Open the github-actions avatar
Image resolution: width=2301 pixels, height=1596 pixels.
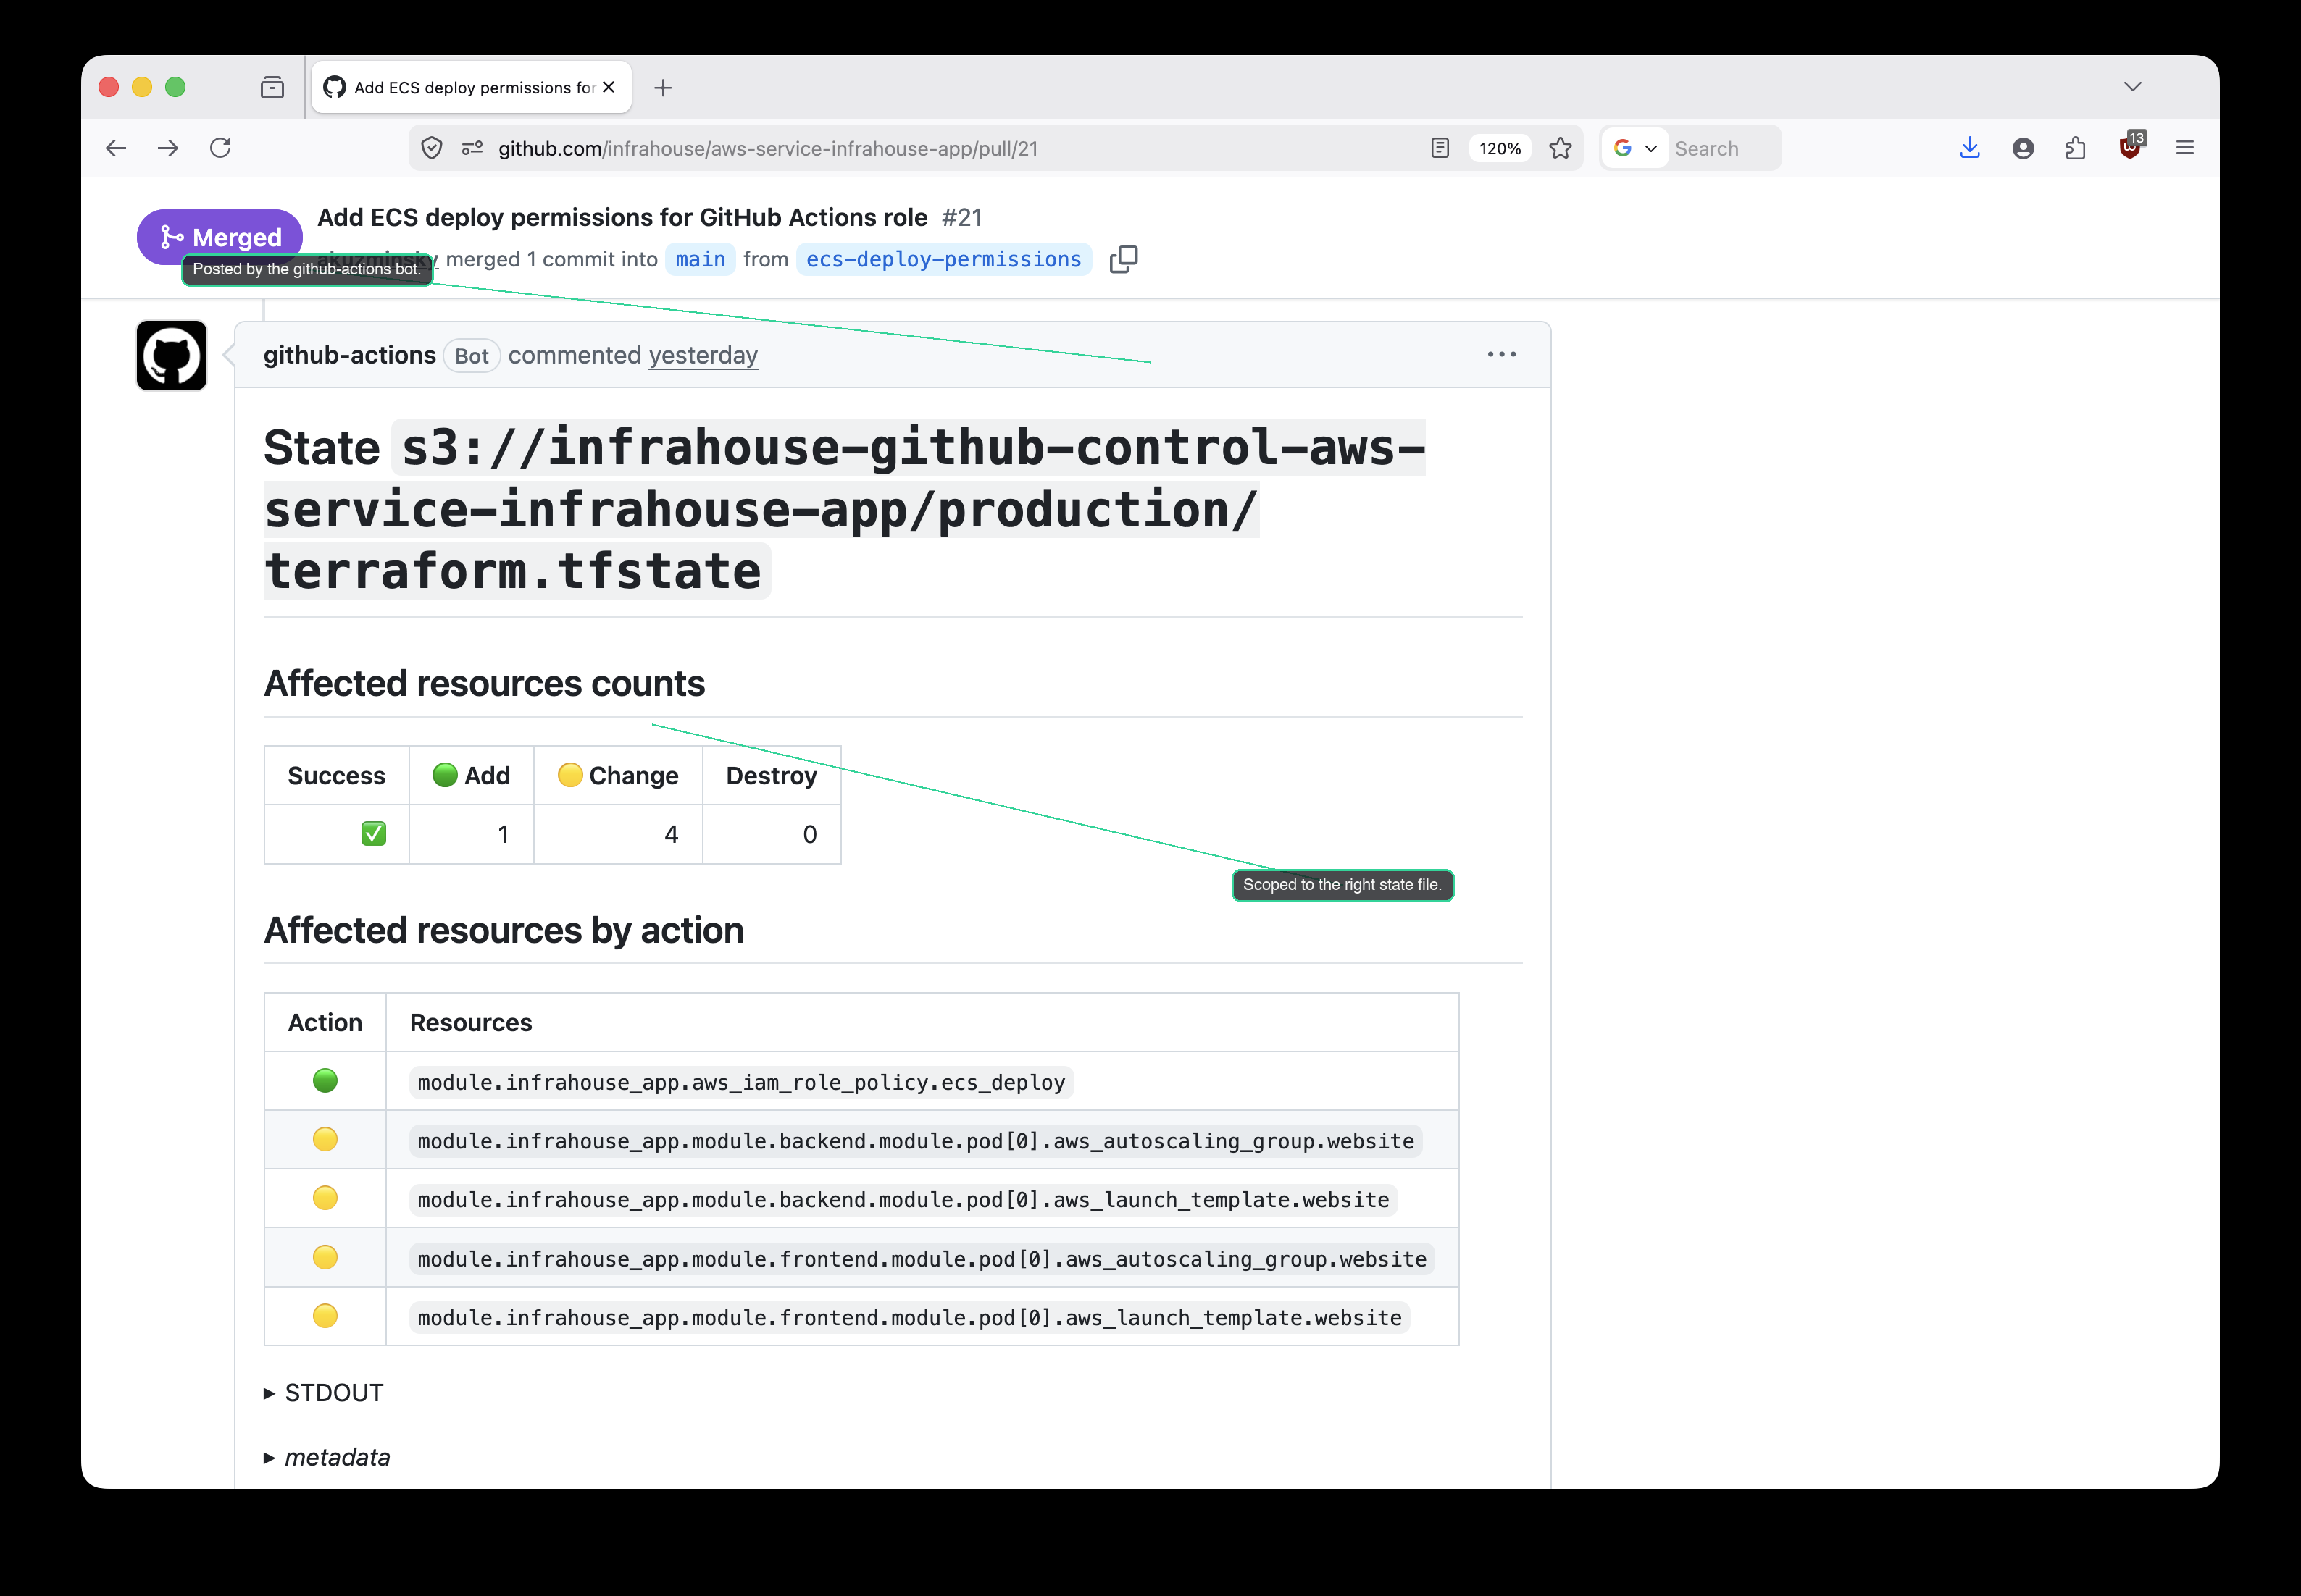(x=171, y=355)
